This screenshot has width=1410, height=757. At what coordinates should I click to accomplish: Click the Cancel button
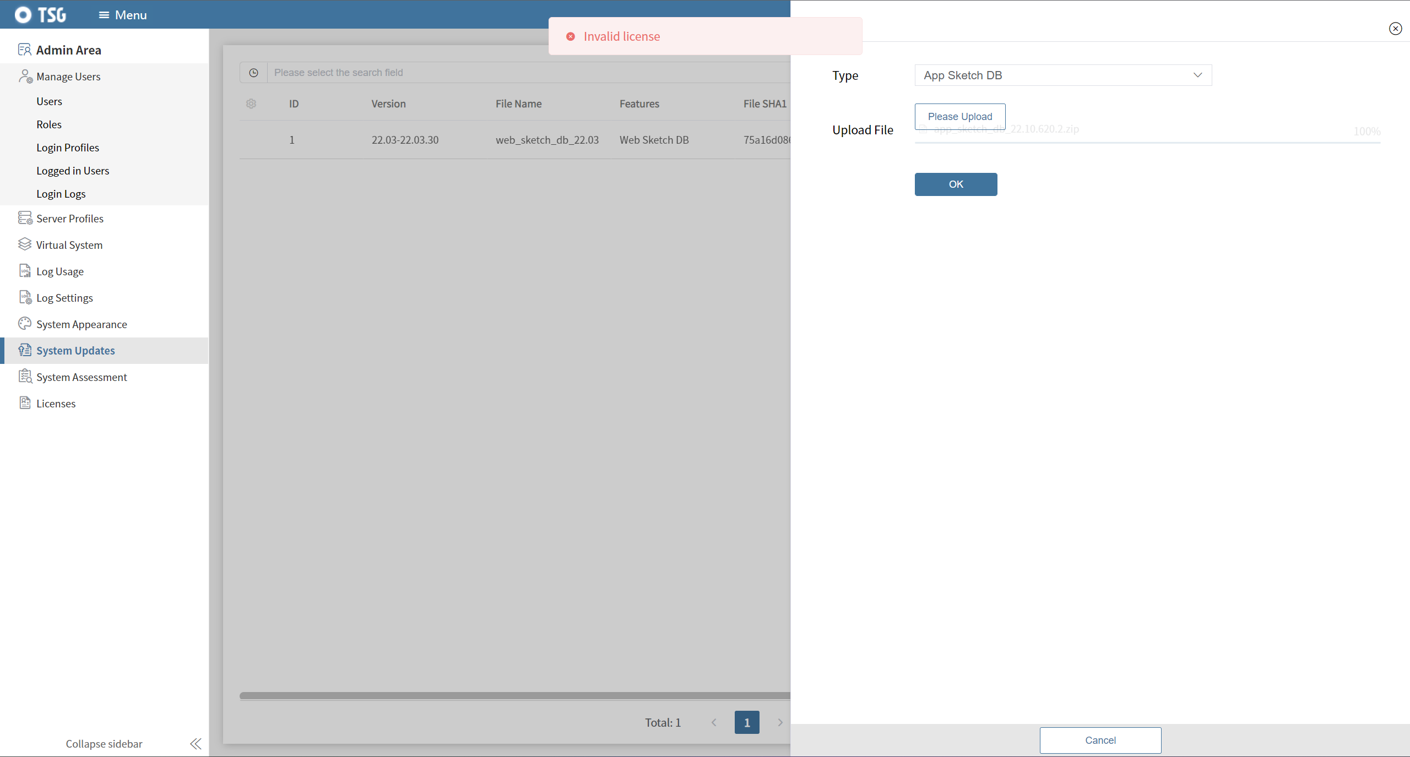(x=1100, y=740)
